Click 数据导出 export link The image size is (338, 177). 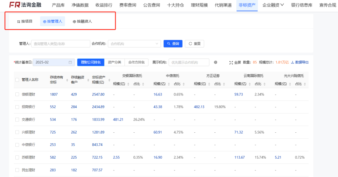pos(300,62)
